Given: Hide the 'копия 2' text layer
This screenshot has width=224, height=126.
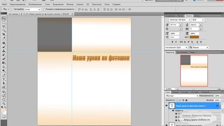Looking at the screenshot, I should 167,106.
